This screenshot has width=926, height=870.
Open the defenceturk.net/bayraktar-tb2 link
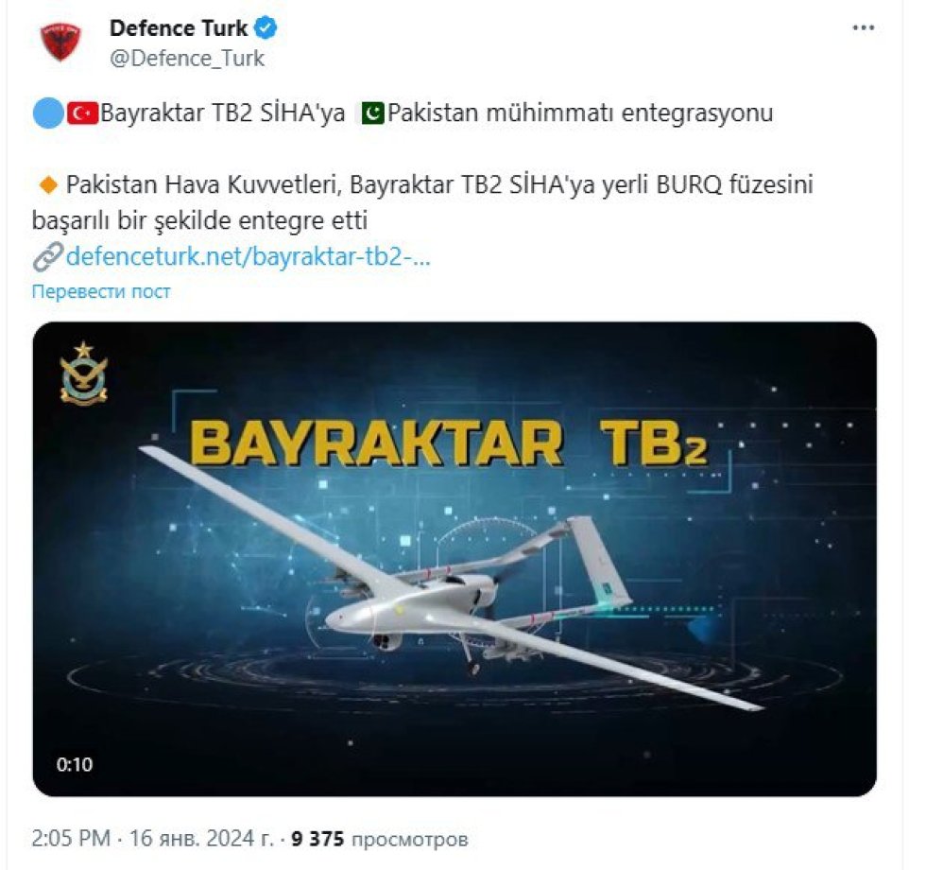pyautogui.click(x=249, y=256)
